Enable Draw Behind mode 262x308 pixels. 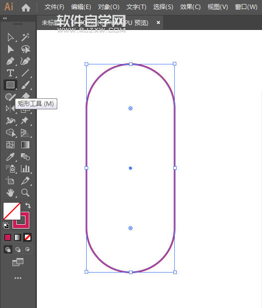pos(18,250)
